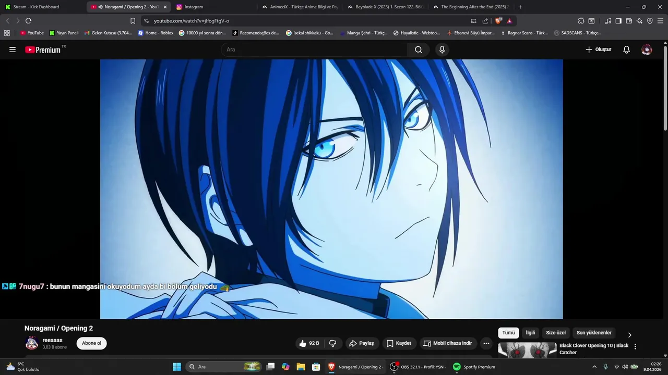View site information icon in address bar
The image size is (668, 375).
(146, 21)
